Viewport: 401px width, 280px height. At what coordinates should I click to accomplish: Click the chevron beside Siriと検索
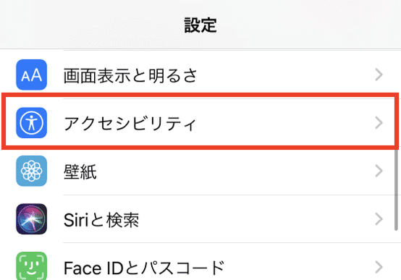click(x=379, y=219)
